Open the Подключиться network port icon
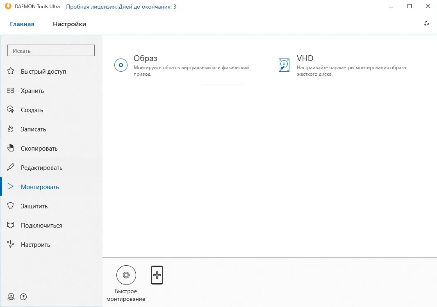This screenshot has height=307, width=437. (x=11, y=225)
